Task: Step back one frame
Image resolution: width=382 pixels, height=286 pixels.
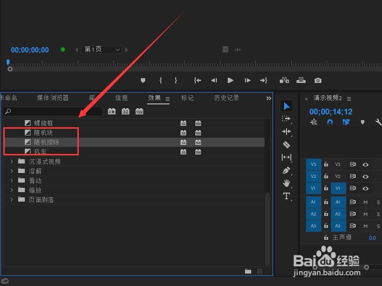Action: point(213,80)
